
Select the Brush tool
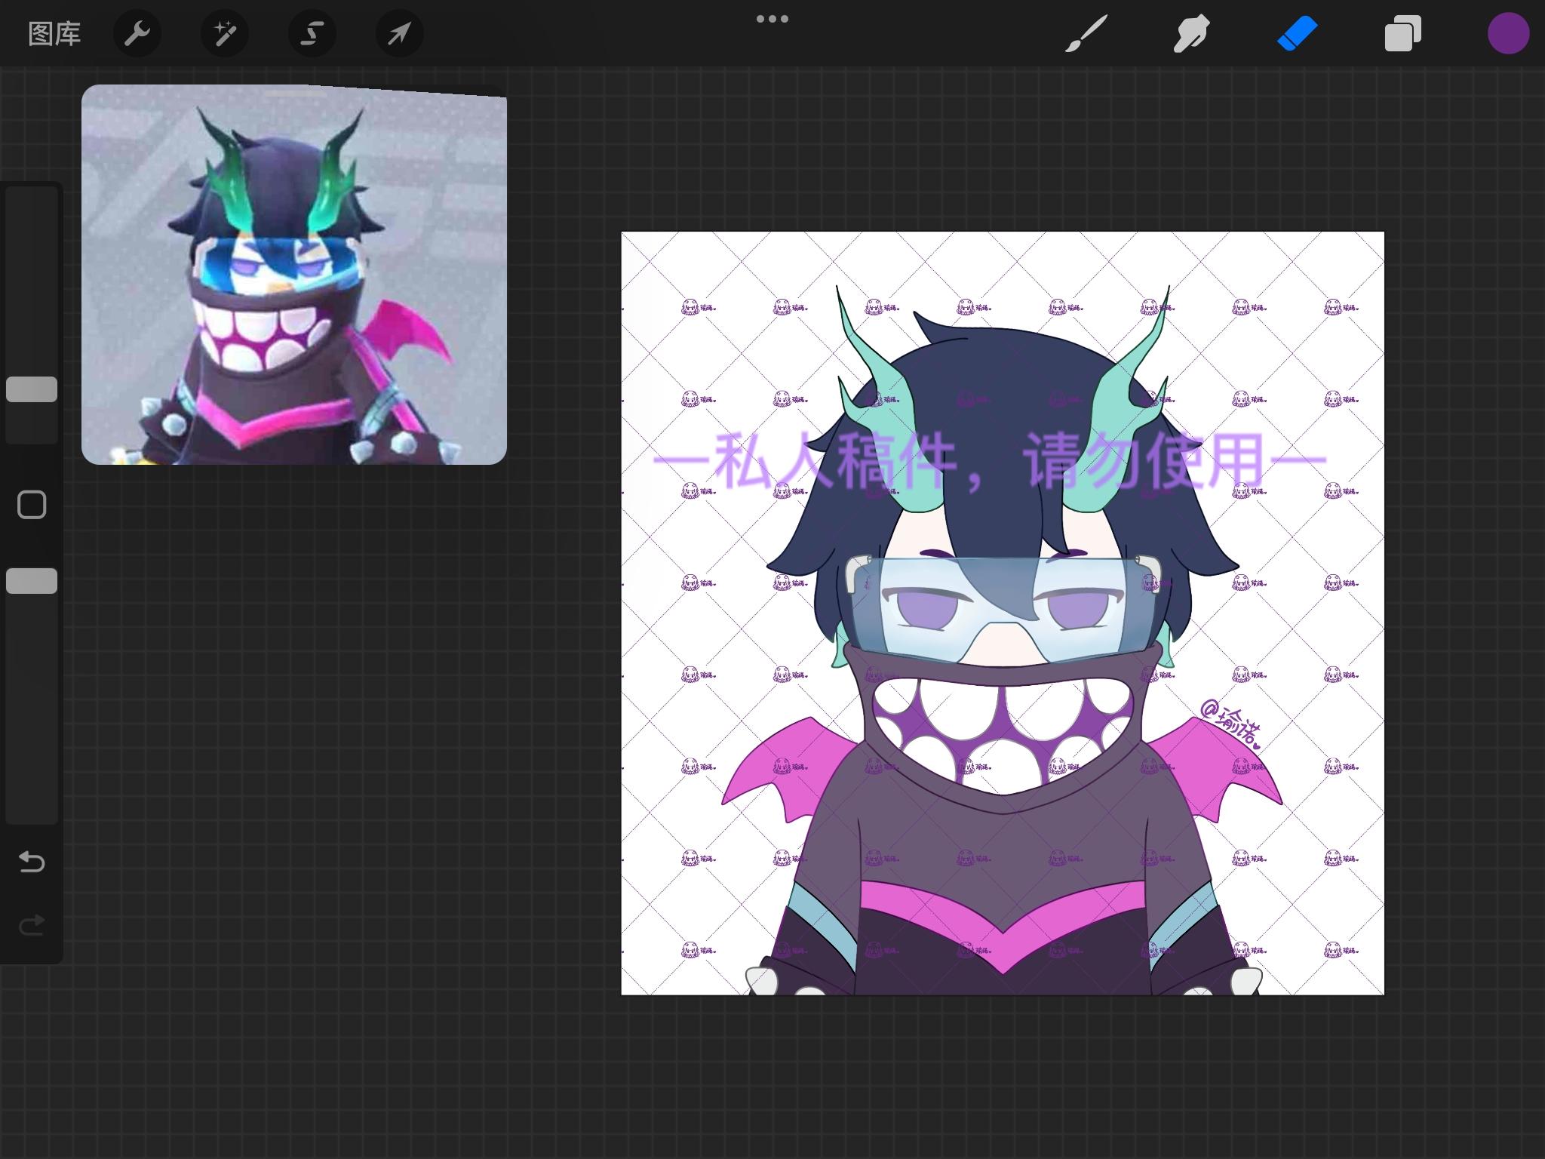click(1086, 34)
